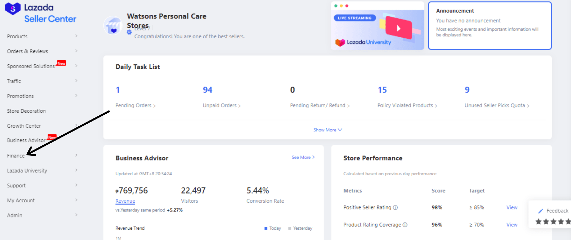Open the Watsons store avatar icon
Viewport: 571px width, 240px height.
[113, 26]
